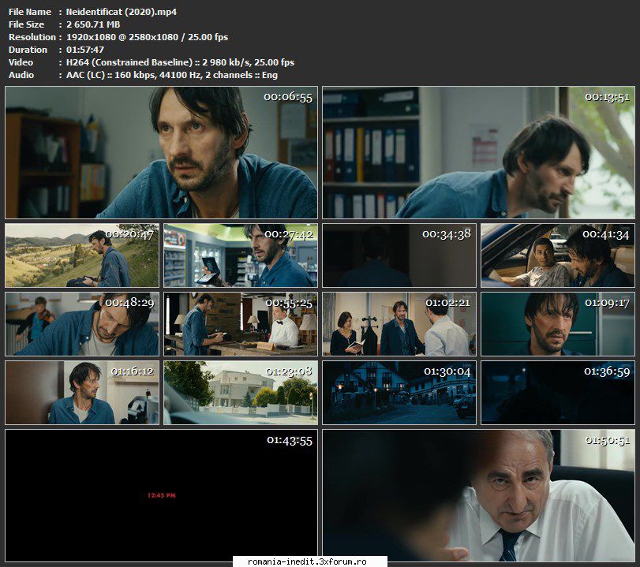Select the frame stamped 01:16:12

tap(82, 393)
